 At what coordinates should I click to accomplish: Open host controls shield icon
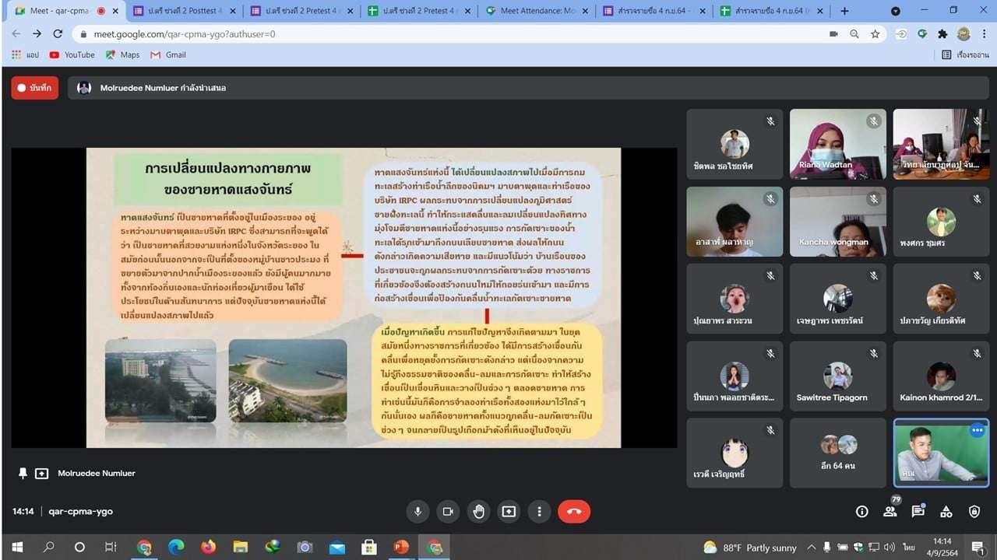(974, 511)
